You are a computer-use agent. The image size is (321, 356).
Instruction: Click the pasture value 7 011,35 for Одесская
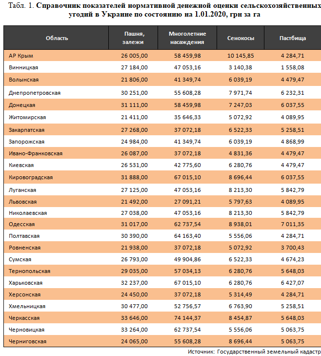293,224
